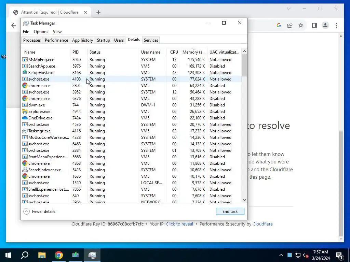350x262 pixels.
Task: Open the View menu
Action: coord(57,32)
